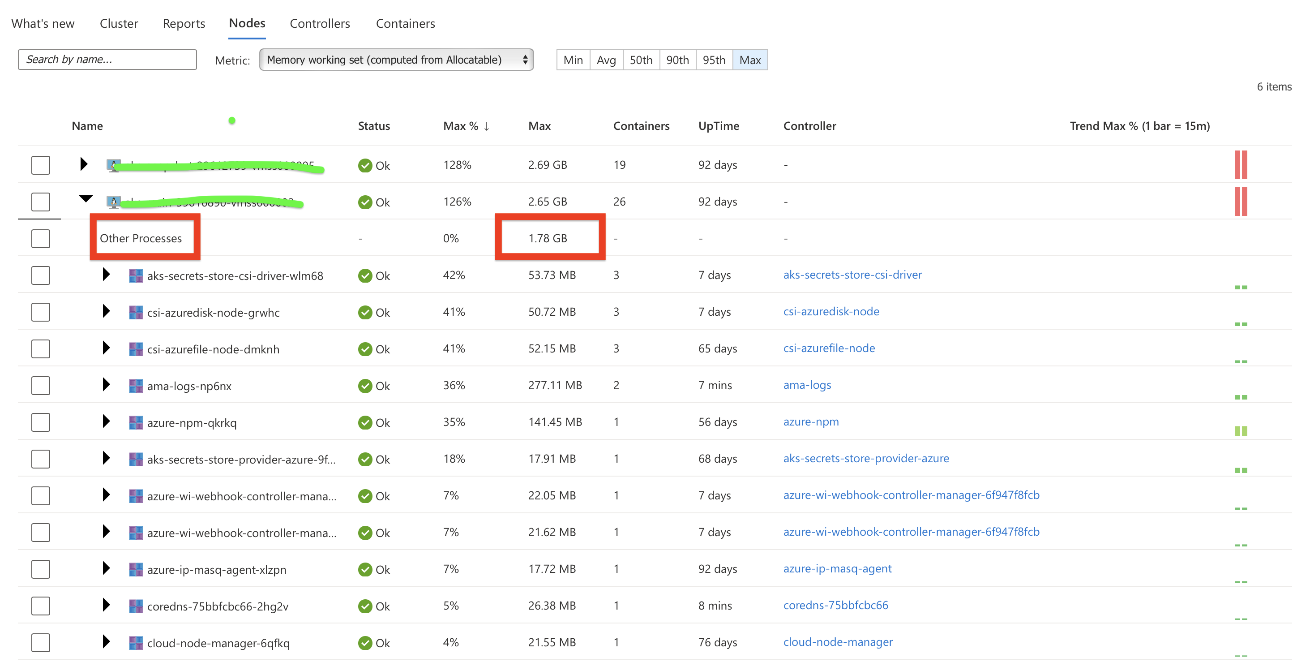Select the Other Processes row checkbox
This screenshot has width=1310, height=662.
tap(40, 238)
